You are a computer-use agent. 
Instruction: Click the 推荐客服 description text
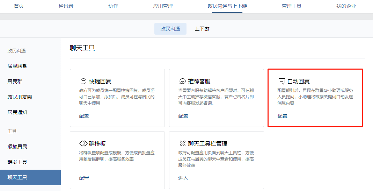pyautogui.click(x=216, y=97)
